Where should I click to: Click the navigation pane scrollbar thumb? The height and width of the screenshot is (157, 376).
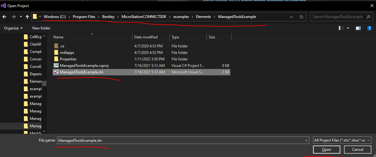(x=44, y=83)
